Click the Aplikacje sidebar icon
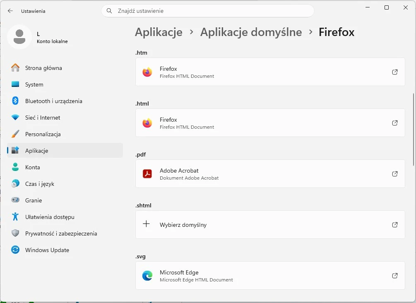 (x=15, y=150)
